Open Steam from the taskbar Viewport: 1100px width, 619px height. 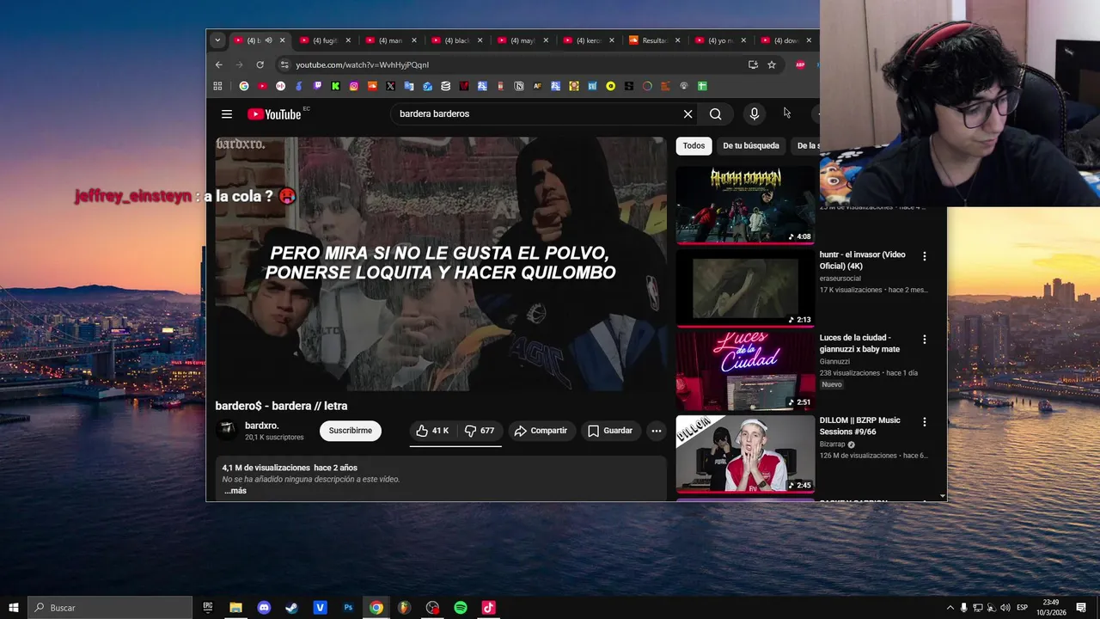point(292,608)
